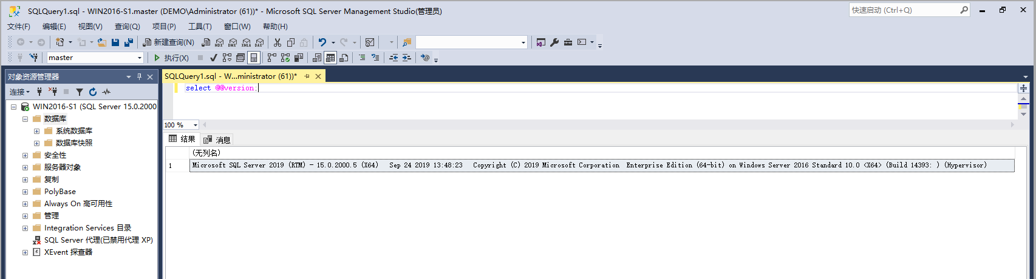The width and height of the screenshot is (1036, 279).
Task: Click the Object Explorer disconnect icon
Action: click(53, 92)
